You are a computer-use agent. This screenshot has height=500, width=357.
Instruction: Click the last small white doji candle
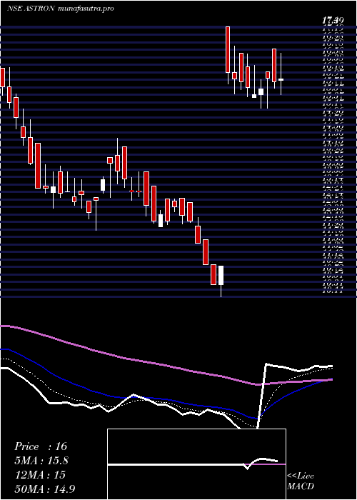click(x=281, y=79)
